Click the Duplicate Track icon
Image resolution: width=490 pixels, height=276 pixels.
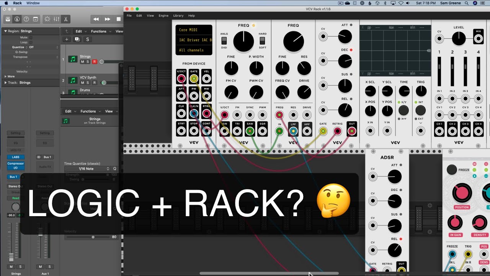coord(77,39)
